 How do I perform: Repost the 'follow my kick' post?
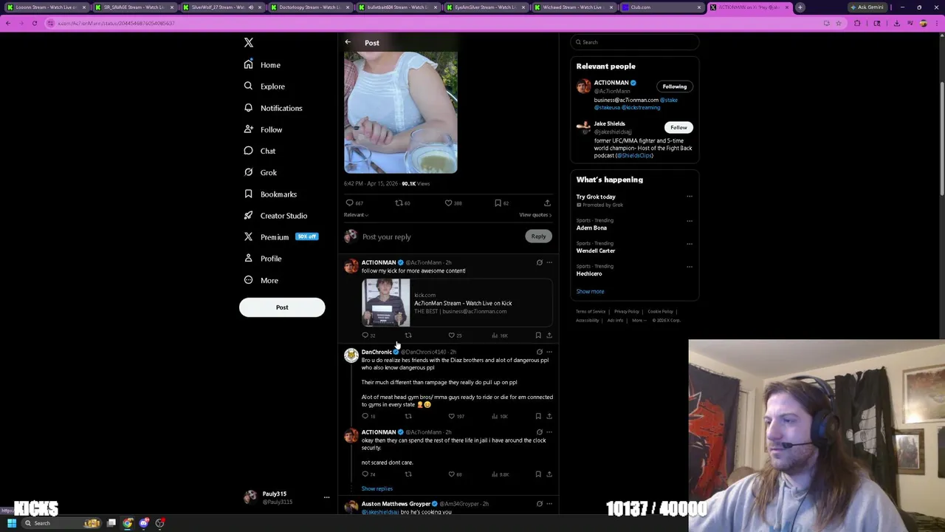(408, 335)
